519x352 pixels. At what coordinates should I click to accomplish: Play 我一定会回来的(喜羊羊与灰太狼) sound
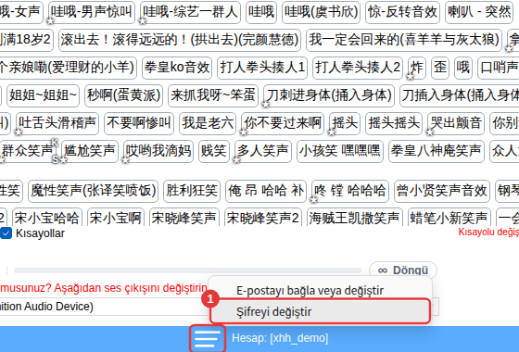(x=404, y=40)
